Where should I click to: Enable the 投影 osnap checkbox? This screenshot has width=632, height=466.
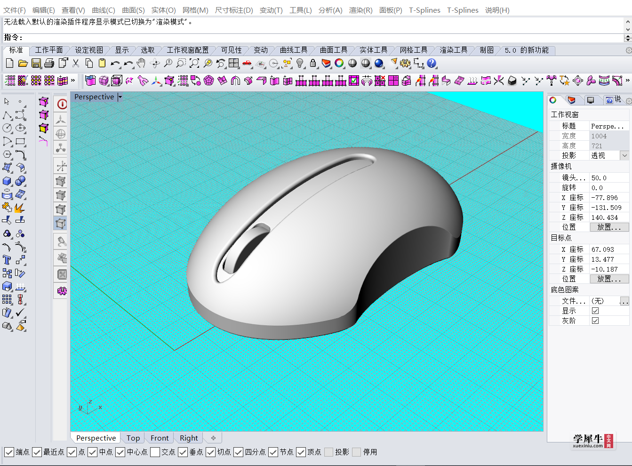coord(329,452)
